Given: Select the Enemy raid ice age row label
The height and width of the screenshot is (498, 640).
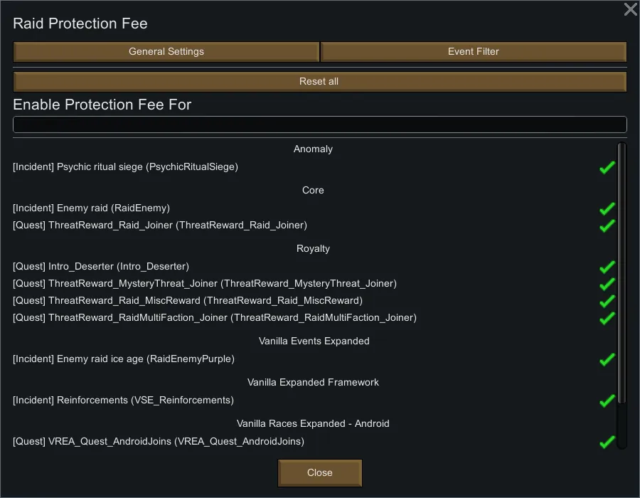Looking at the screenshot, I should (124, 359).
